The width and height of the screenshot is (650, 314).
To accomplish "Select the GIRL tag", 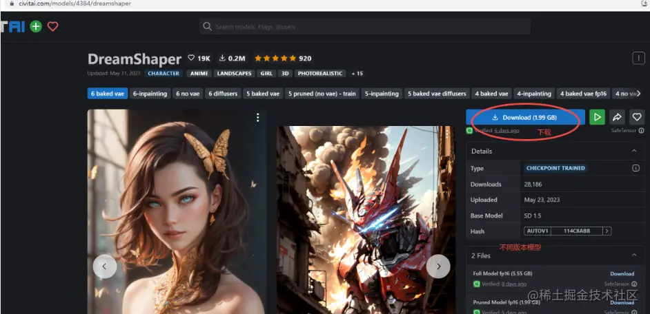I will [x=266, y=74].
